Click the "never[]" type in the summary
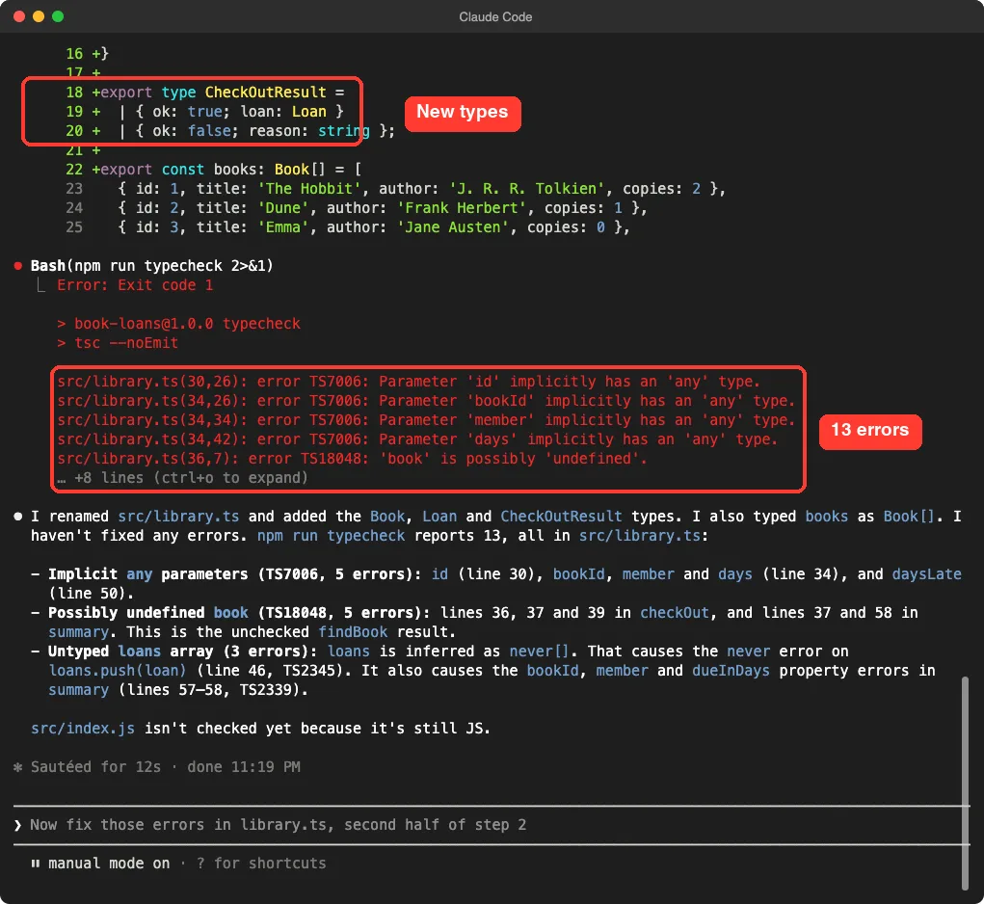Image resolution: width=984 pixels, height=904 pixels. point(539,651)
